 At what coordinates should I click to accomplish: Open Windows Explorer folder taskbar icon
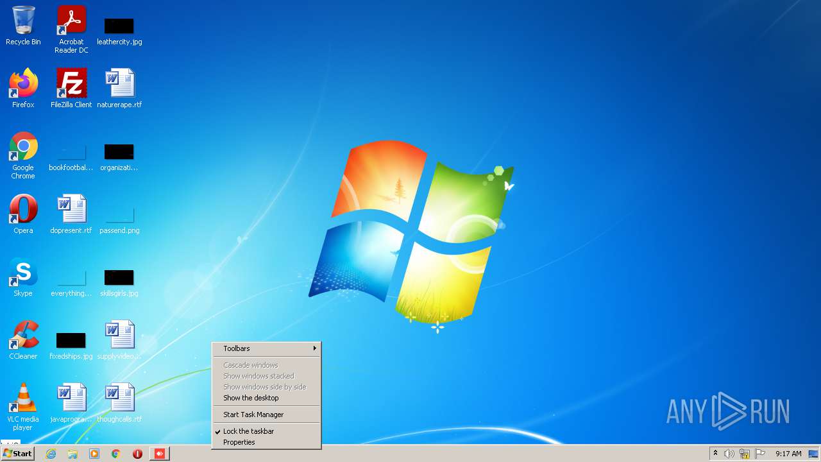tap(72, 454)
